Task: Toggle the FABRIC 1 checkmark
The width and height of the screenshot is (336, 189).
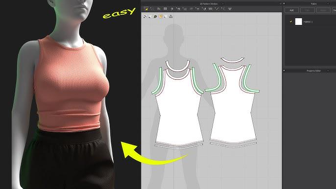Action: click(x=291, y=22)
